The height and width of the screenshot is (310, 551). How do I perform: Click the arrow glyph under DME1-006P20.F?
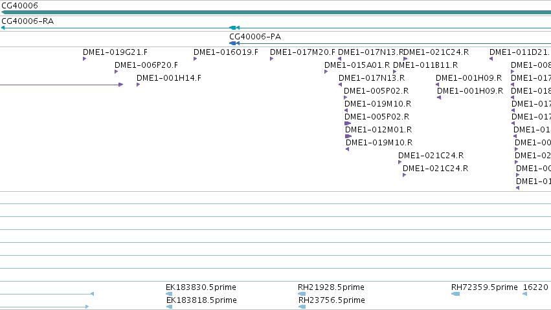(x=116, y=72)
